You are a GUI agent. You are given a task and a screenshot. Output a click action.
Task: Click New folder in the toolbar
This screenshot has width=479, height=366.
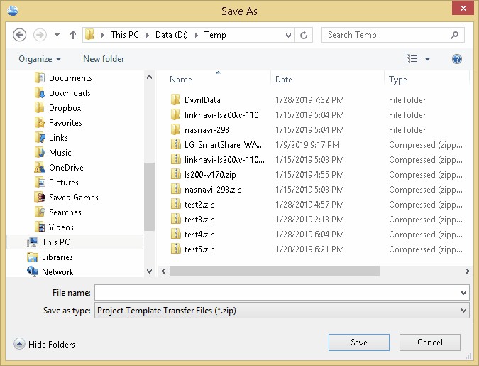pyautogui.click(x=104, y=59)
